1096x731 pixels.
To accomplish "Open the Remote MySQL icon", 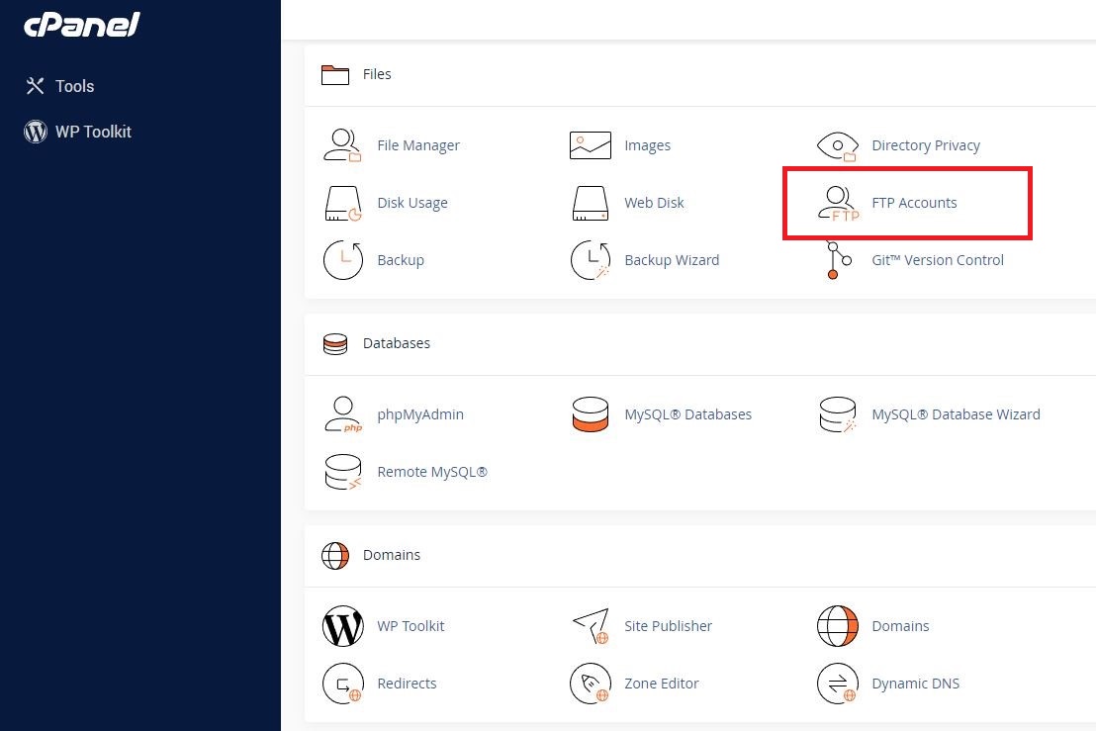I will pyautogui.click(x=343, y=472).
